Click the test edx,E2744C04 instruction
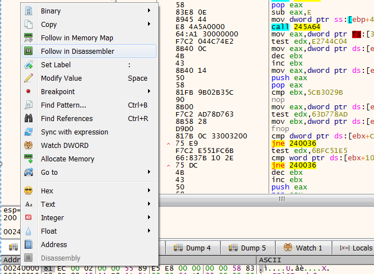Image resolution: width=374 pixels, height=274 pixels. pyautogui.click(x=309, y=41)
